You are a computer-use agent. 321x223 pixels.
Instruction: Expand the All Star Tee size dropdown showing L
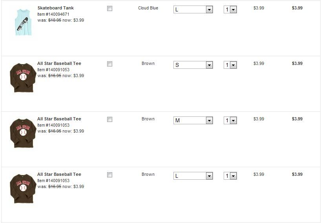pos(193,176)
